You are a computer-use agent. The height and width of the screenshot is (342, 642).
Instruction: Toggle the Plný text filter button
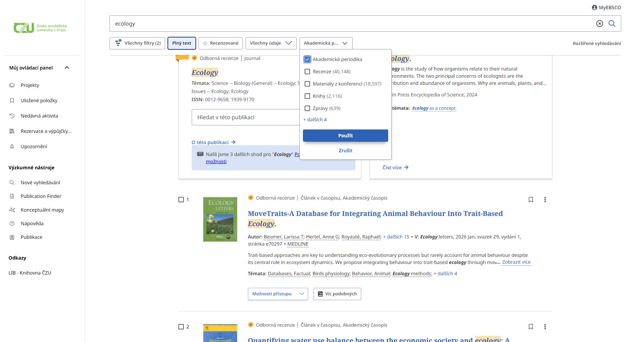(181, 43)
